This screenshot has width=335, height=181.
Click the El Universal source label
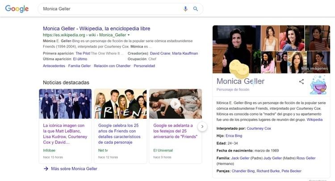pyautogui.click(x=163, y=150)
